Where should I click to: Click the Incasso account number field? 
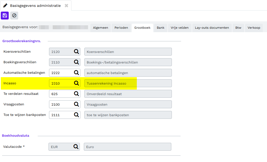point(61,83)
